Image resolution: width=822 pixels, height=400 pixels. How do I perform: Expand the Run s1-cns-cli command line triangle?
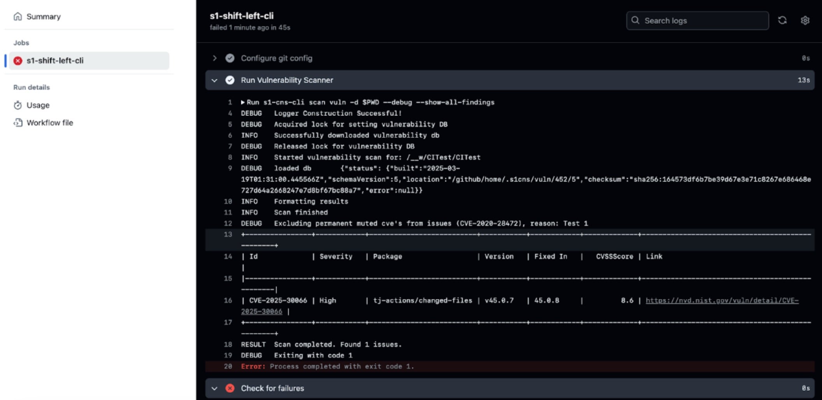click(243, 103)
